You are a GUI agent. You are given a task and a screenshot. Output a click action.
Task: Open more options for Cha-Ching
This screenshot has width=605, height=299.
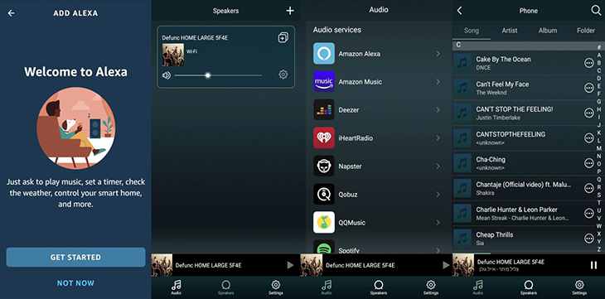coord(588,163)
